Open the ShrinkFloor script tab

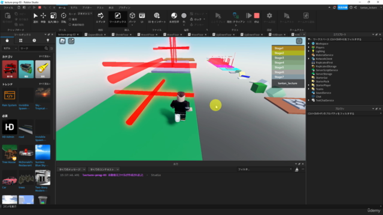(121, 35)
